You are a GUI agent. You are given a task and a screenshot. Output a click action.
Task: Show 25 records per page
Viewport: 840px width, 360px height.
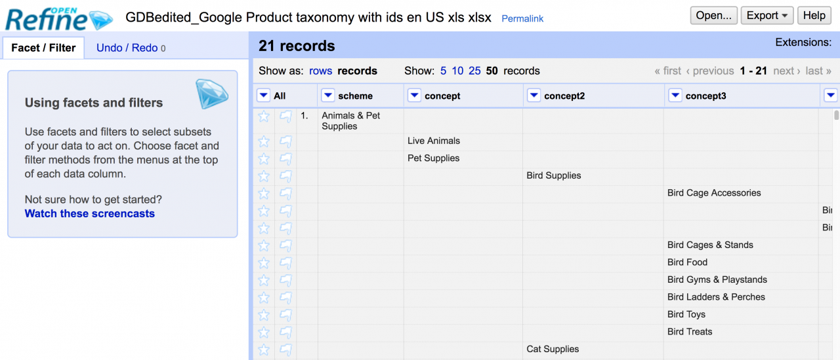(x=474, y=71)
